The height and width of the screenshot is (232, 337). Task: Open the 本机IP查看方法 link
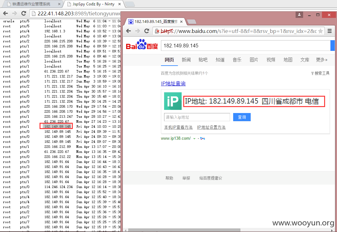(x=179, y=127)
